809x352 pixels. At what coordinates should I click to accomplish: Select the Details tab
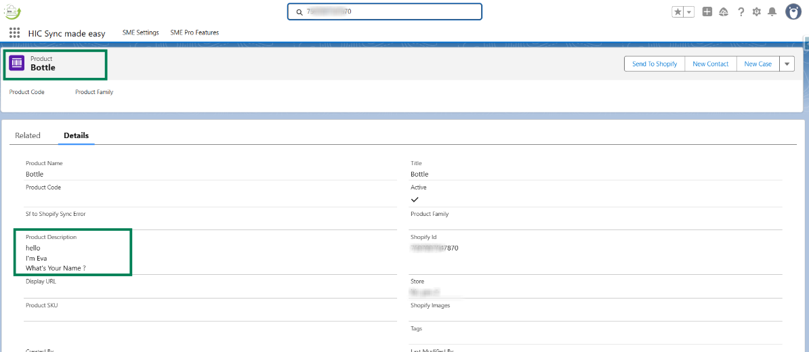click(x=77, y=135)
